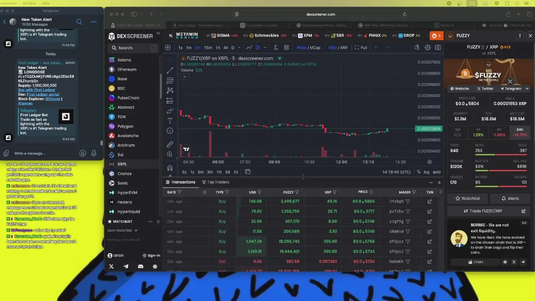This screenshot has width=535, height=301.
Task: Toggle Price view in Price / MCap
Action: coord(301,48)
